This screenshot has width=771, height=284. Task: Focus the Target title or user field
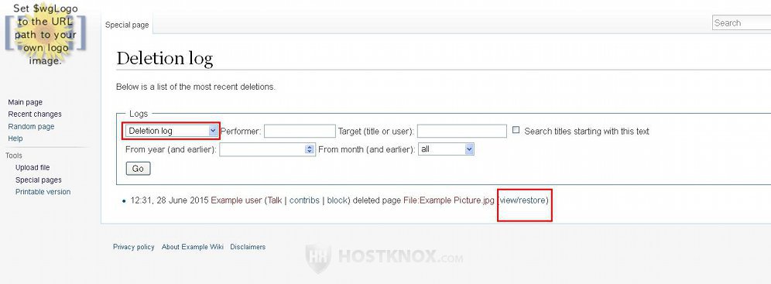[x=461, y=132]
